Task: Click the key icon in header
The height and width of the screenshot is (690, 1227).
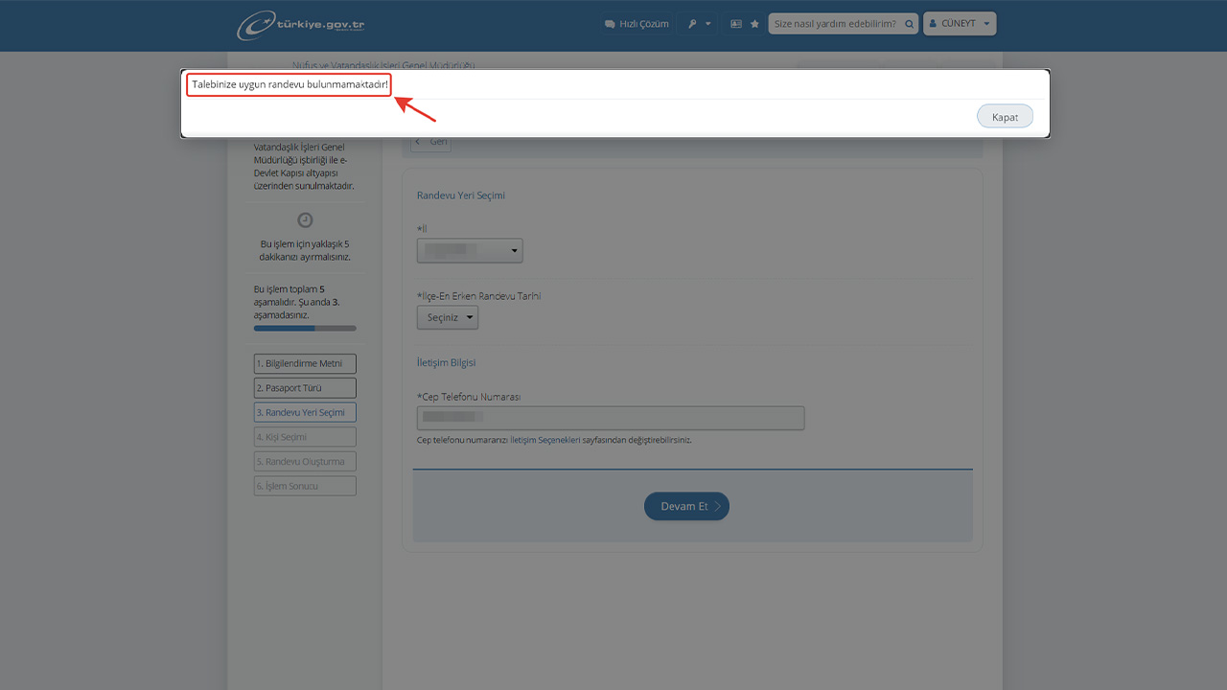Action: [x=692, y=24]
